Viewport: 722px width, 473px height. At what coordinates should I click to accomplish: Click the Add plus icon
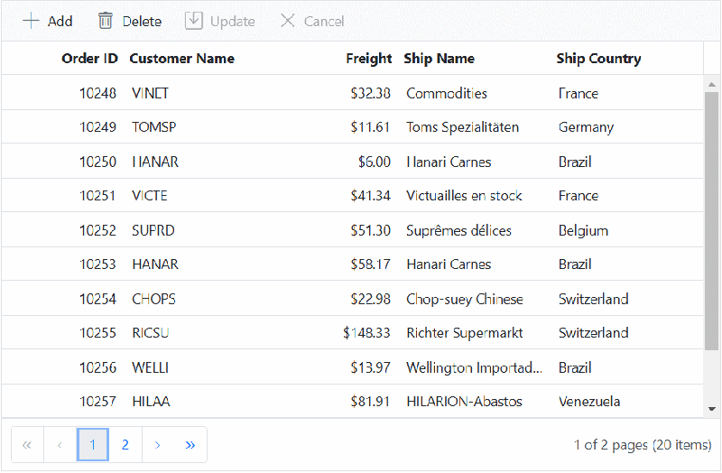pyautogui.click(x=32, y=21)
